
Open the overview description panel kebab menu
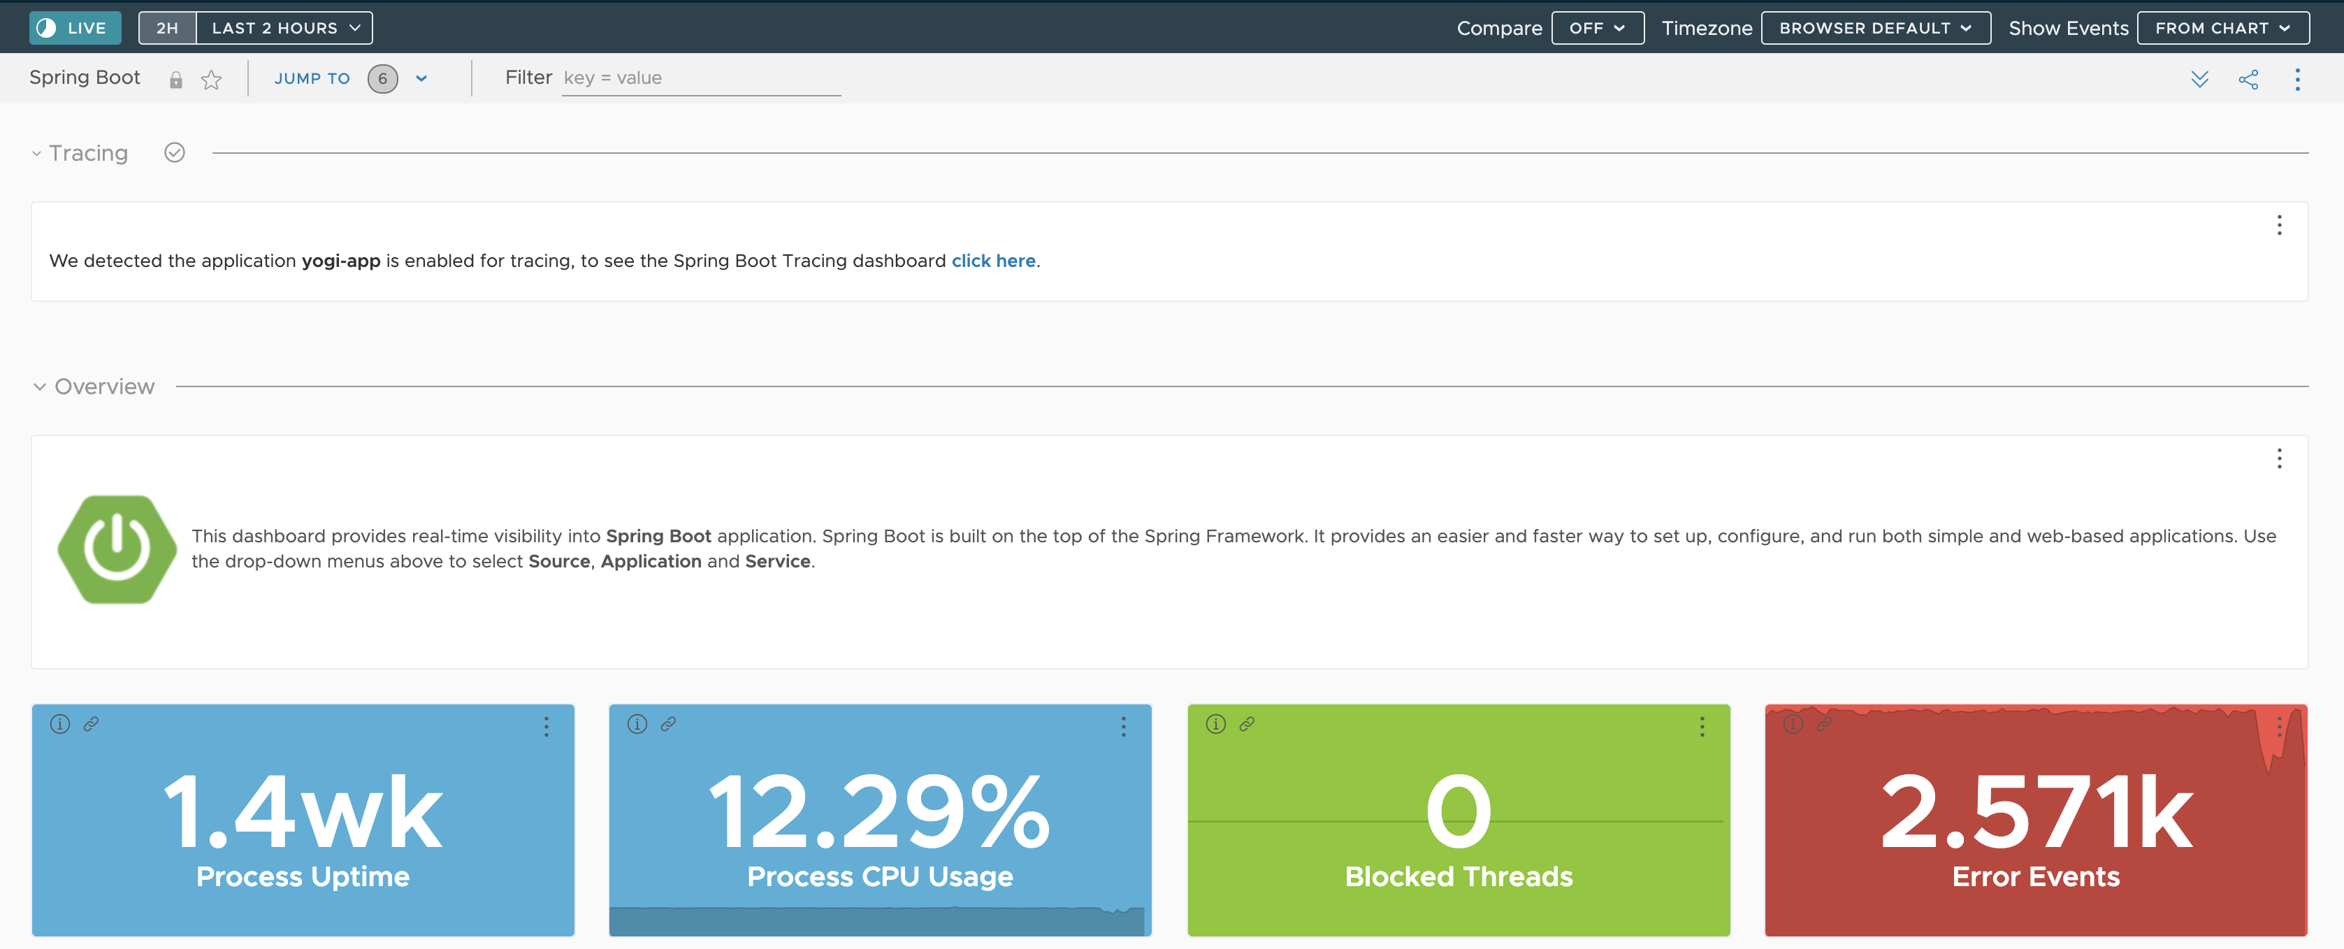point(2280,458)
